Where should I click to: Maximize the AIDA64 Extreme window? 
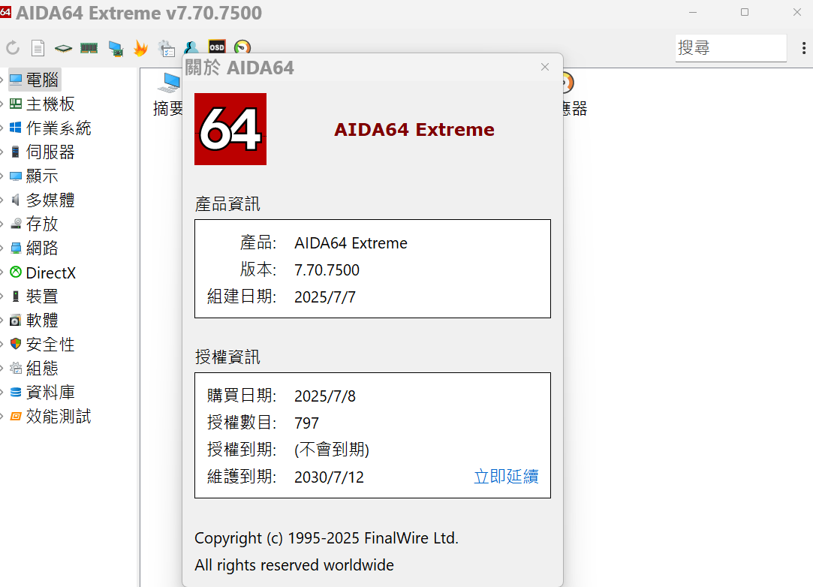tap(745, 12)
